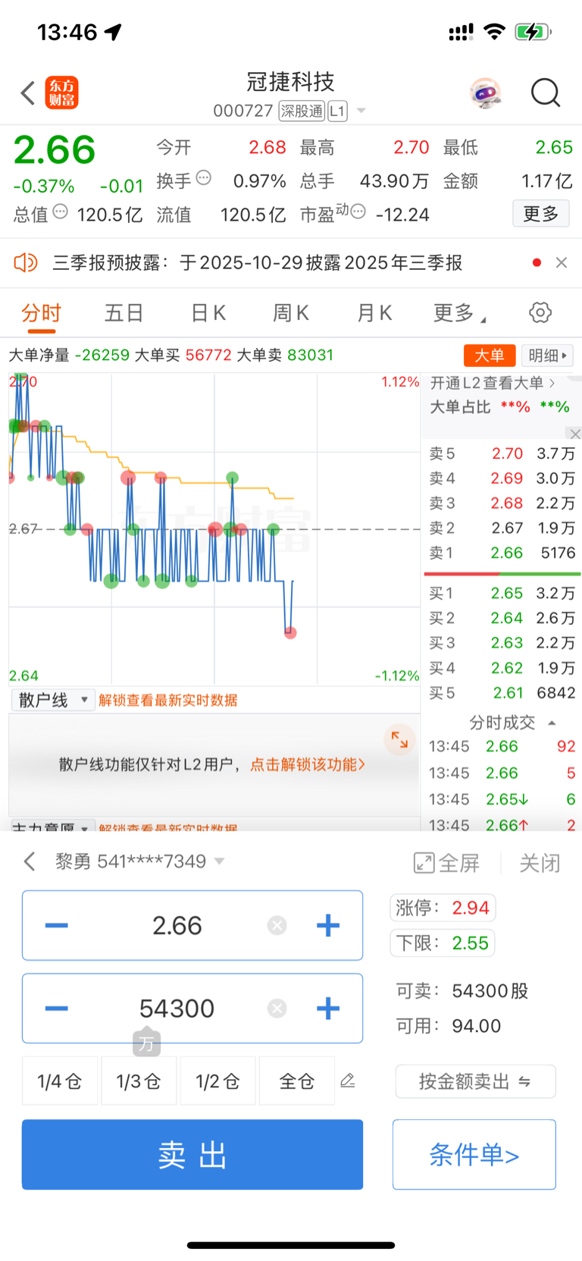The height and width of the screenshot is (1261, 582).
Task: Tap the 买3 price 2.63 row
Action: [502, 643]
